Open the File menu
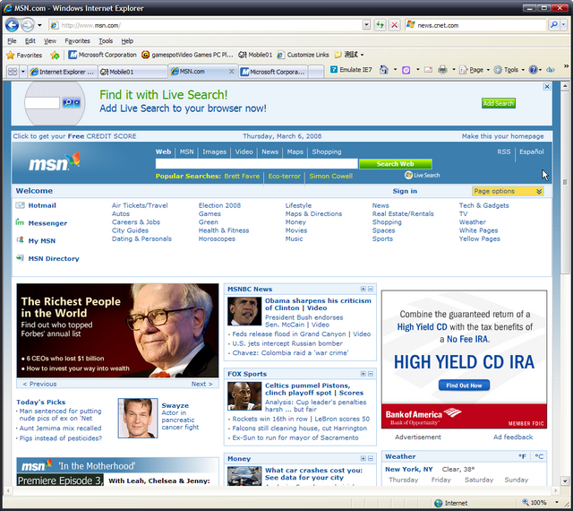Viewport: 573px width, 511px height. [x=12, y=40]
